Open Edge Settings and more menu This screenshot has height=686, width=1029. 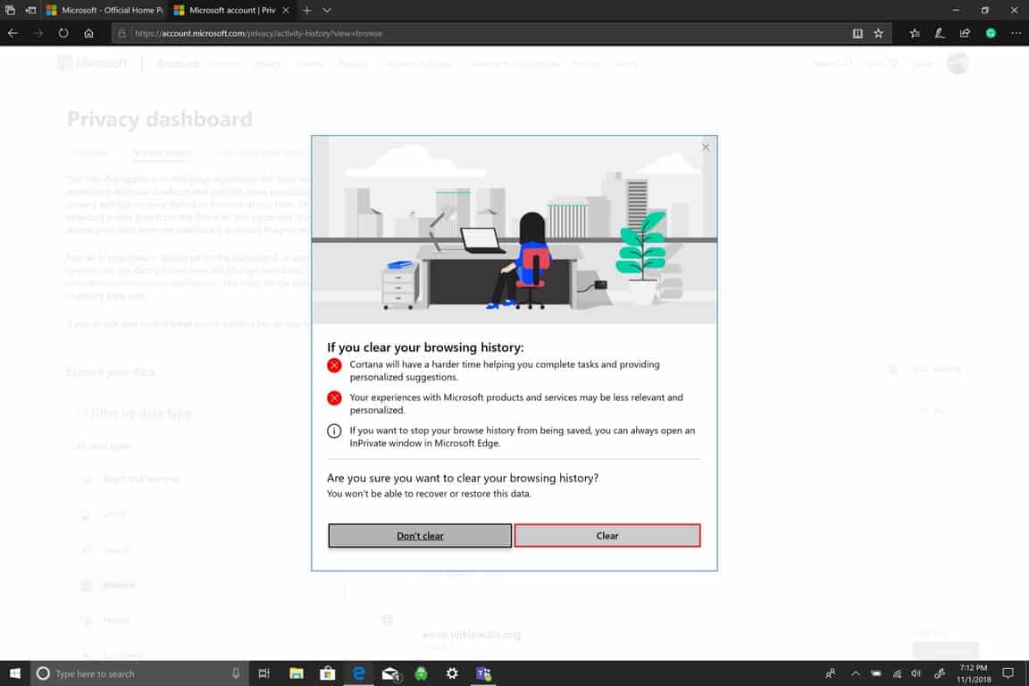(x=1016, y=33)
